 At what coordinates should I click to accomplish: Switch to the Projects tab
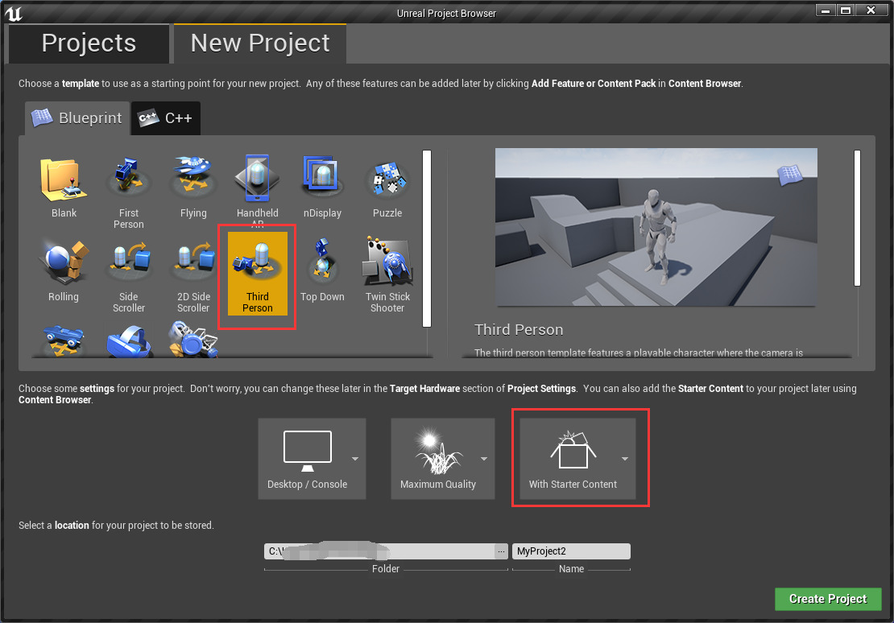click(x=89, y=43)
